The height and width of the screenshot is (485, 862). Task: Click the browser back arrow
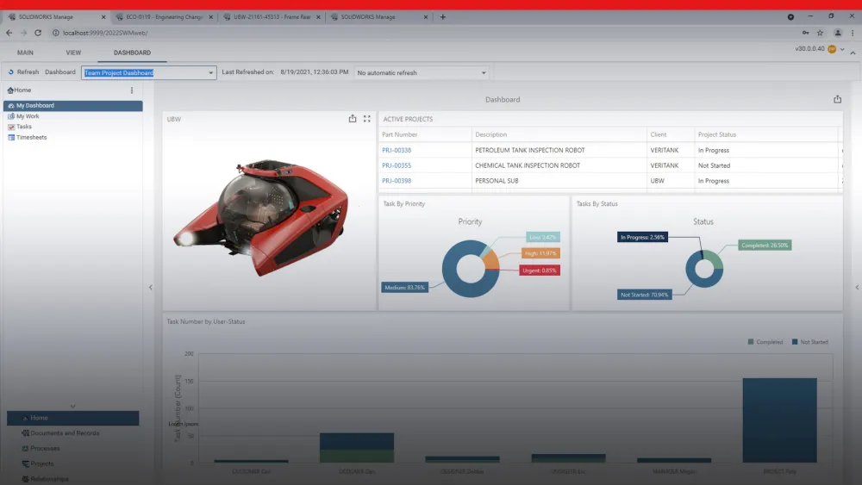9,33
